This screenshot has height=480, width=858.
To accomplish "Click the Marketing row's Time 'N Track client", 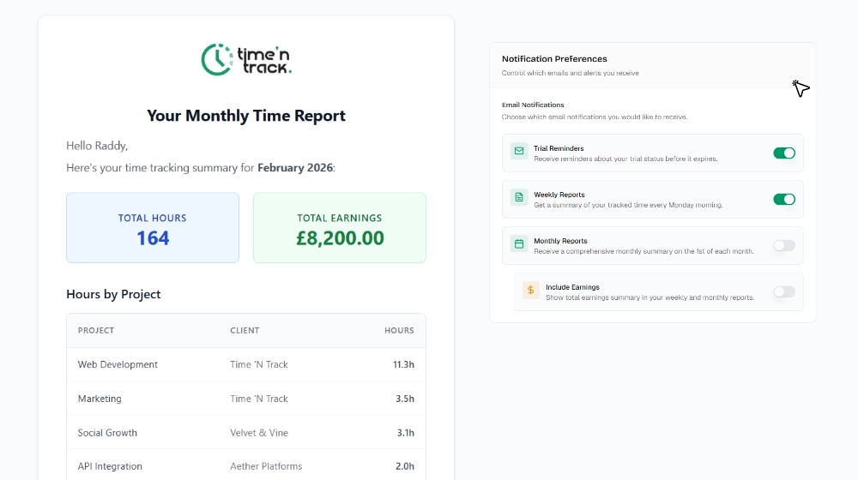I will 259,399.
